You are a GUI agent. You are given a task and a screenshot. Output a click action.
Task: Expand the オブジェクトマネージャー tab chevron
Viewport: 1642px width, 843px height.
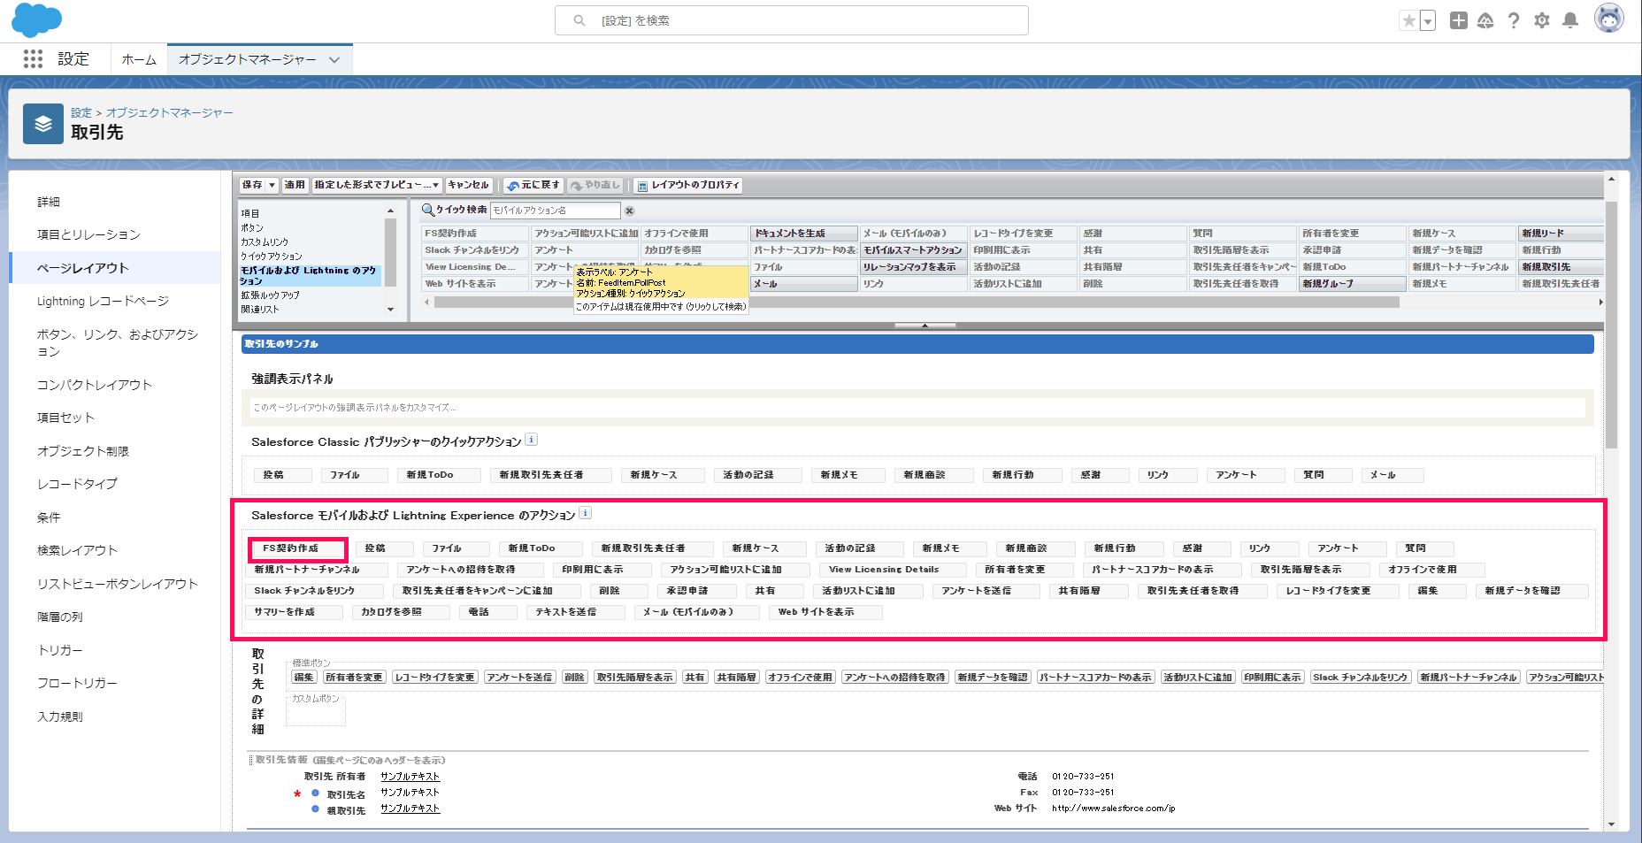coord(334,59)
